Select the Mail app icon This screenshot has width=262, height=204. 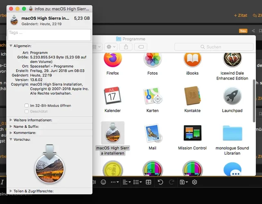click(153, 133)
